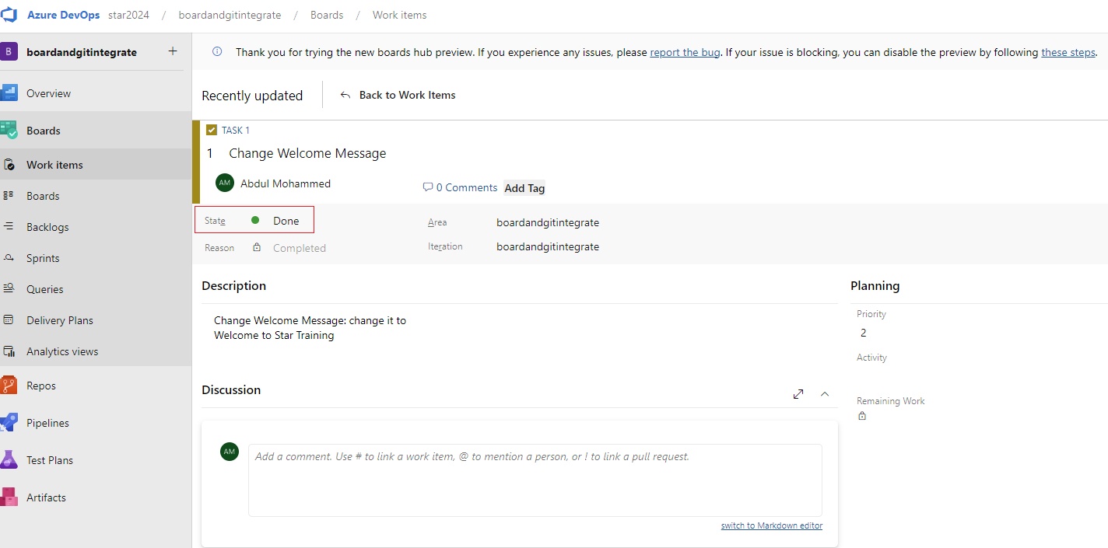Expand the Discussion section to full screen

[x=798, y=394]
